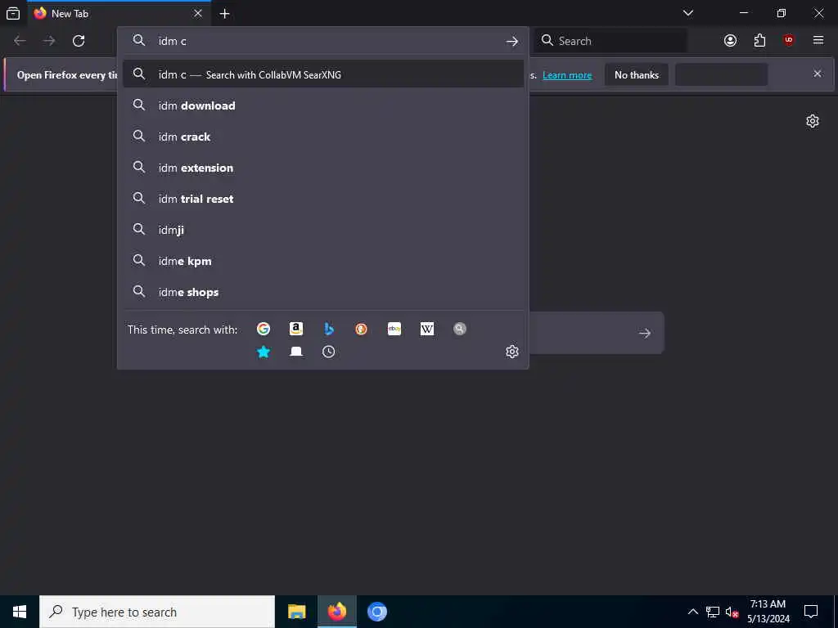Dismiss the notification bar with X
Image resolution: width=838 pixels, height=628 pixels.
coord(818,74)
